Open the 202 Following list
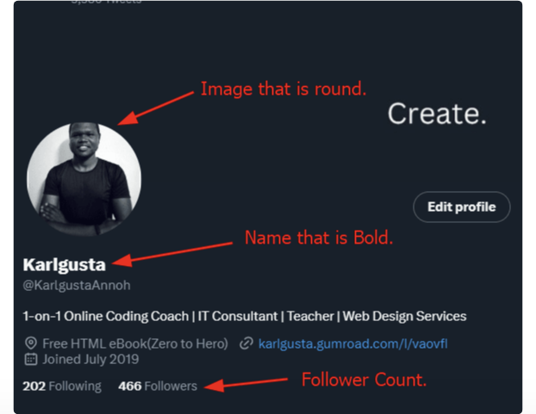 (62, 386)
